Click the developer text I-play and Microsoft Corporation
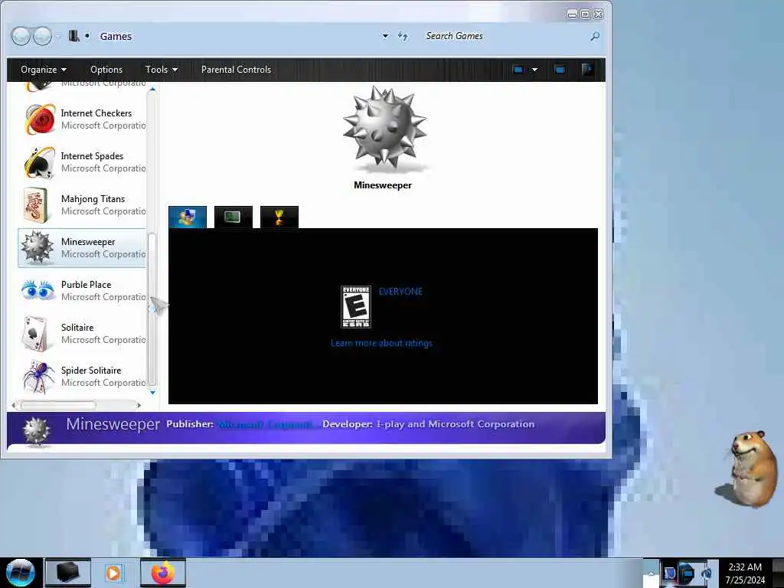 [x=456, y=424]
